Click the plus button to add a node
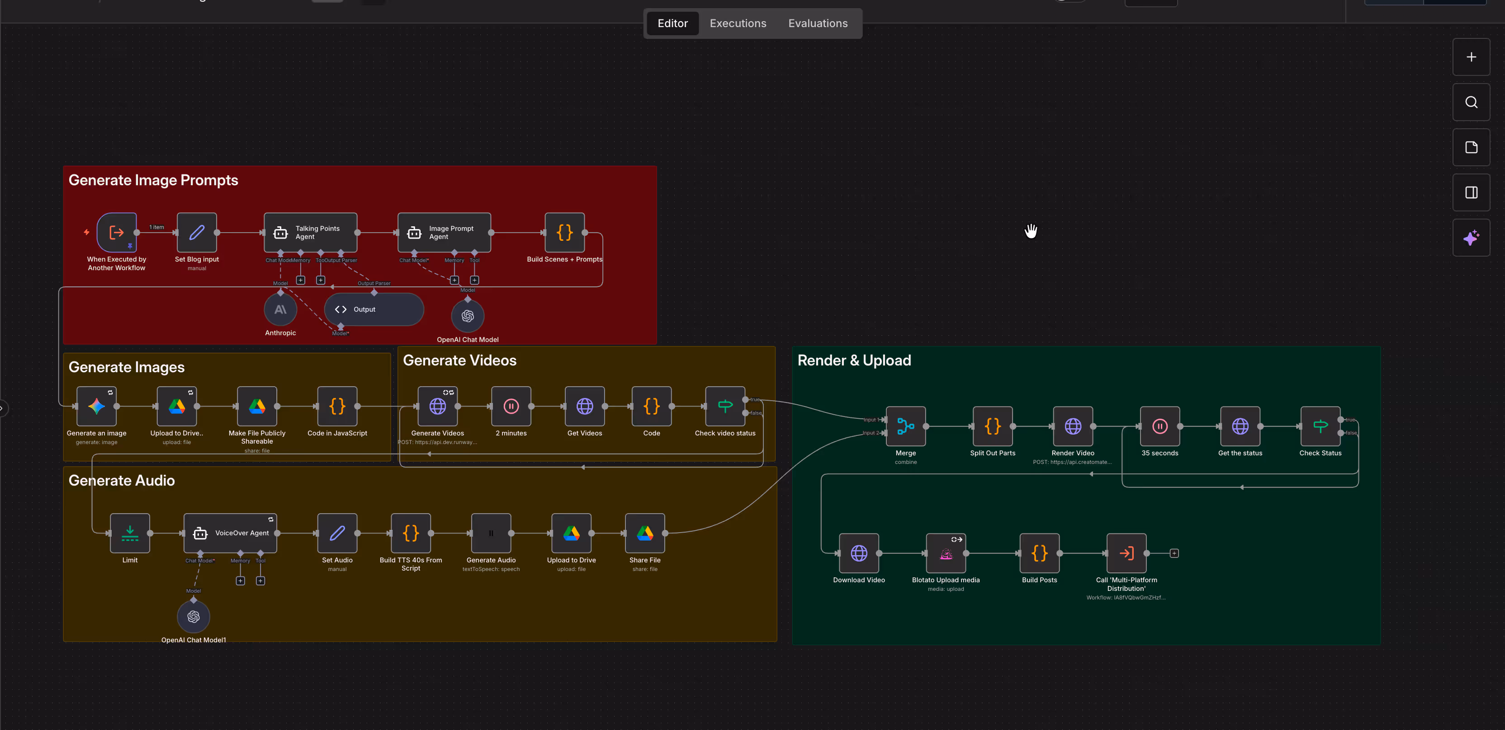This screenshot has width=1505, height=730. 1471,57
